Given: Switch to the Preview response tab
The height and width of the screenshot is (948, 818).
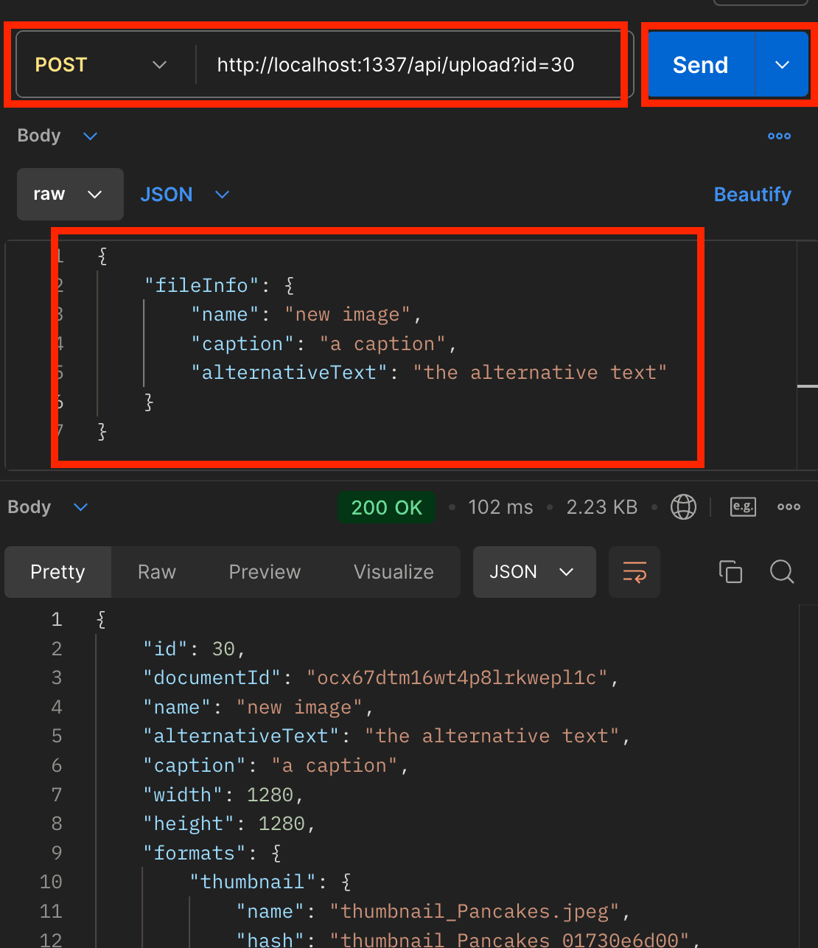Looking at the screenshot, I should point(265,572).
